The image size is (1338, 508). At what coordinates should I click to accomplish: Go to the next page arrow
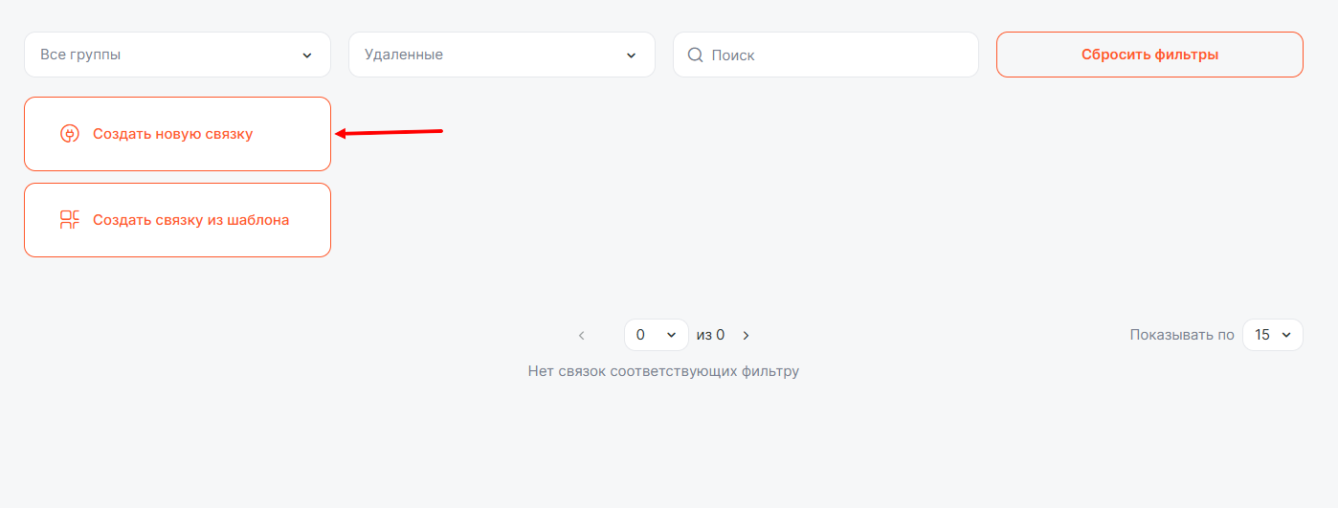coord(747,336)
